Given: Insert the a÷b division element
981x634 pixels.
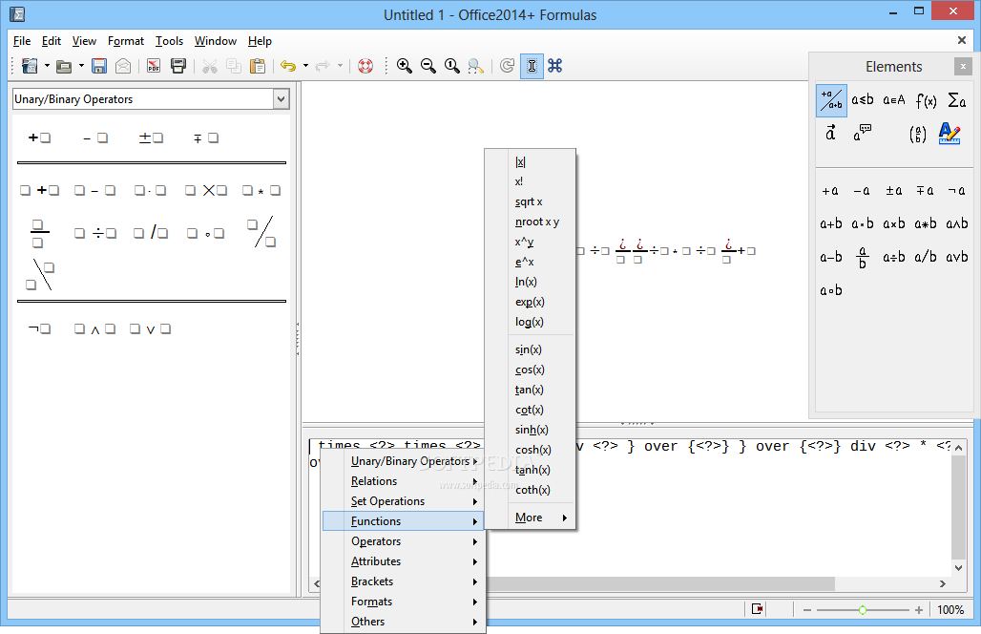Looking at the screenshot, I should [893, 257].
